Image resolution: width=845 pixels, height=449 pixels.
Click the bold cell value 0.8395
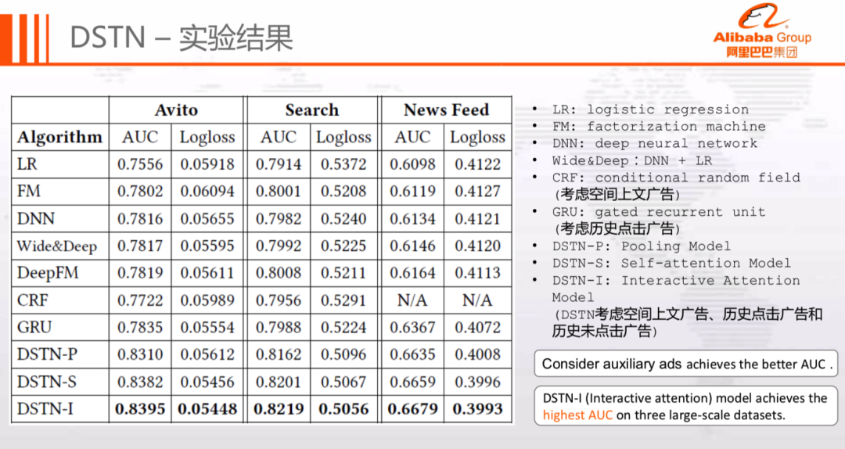pos(140,409)
